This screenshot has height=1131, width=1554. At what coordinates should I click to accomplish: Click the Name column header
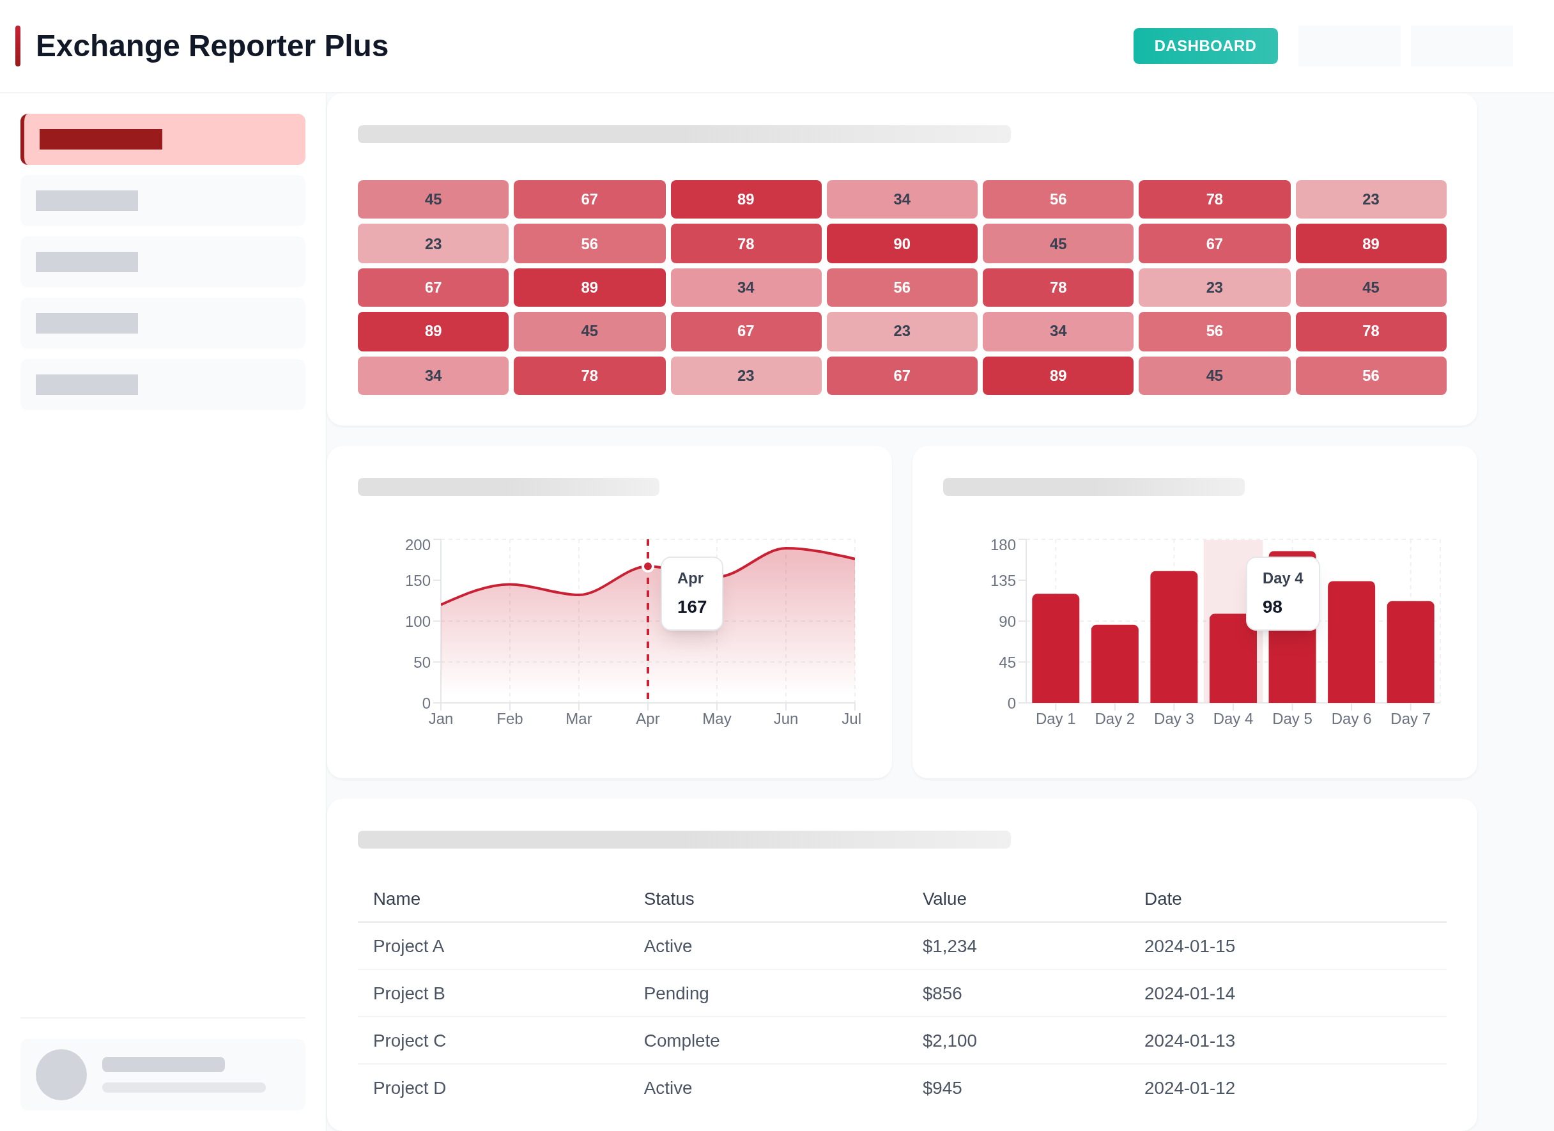click(x=396, y=899)
